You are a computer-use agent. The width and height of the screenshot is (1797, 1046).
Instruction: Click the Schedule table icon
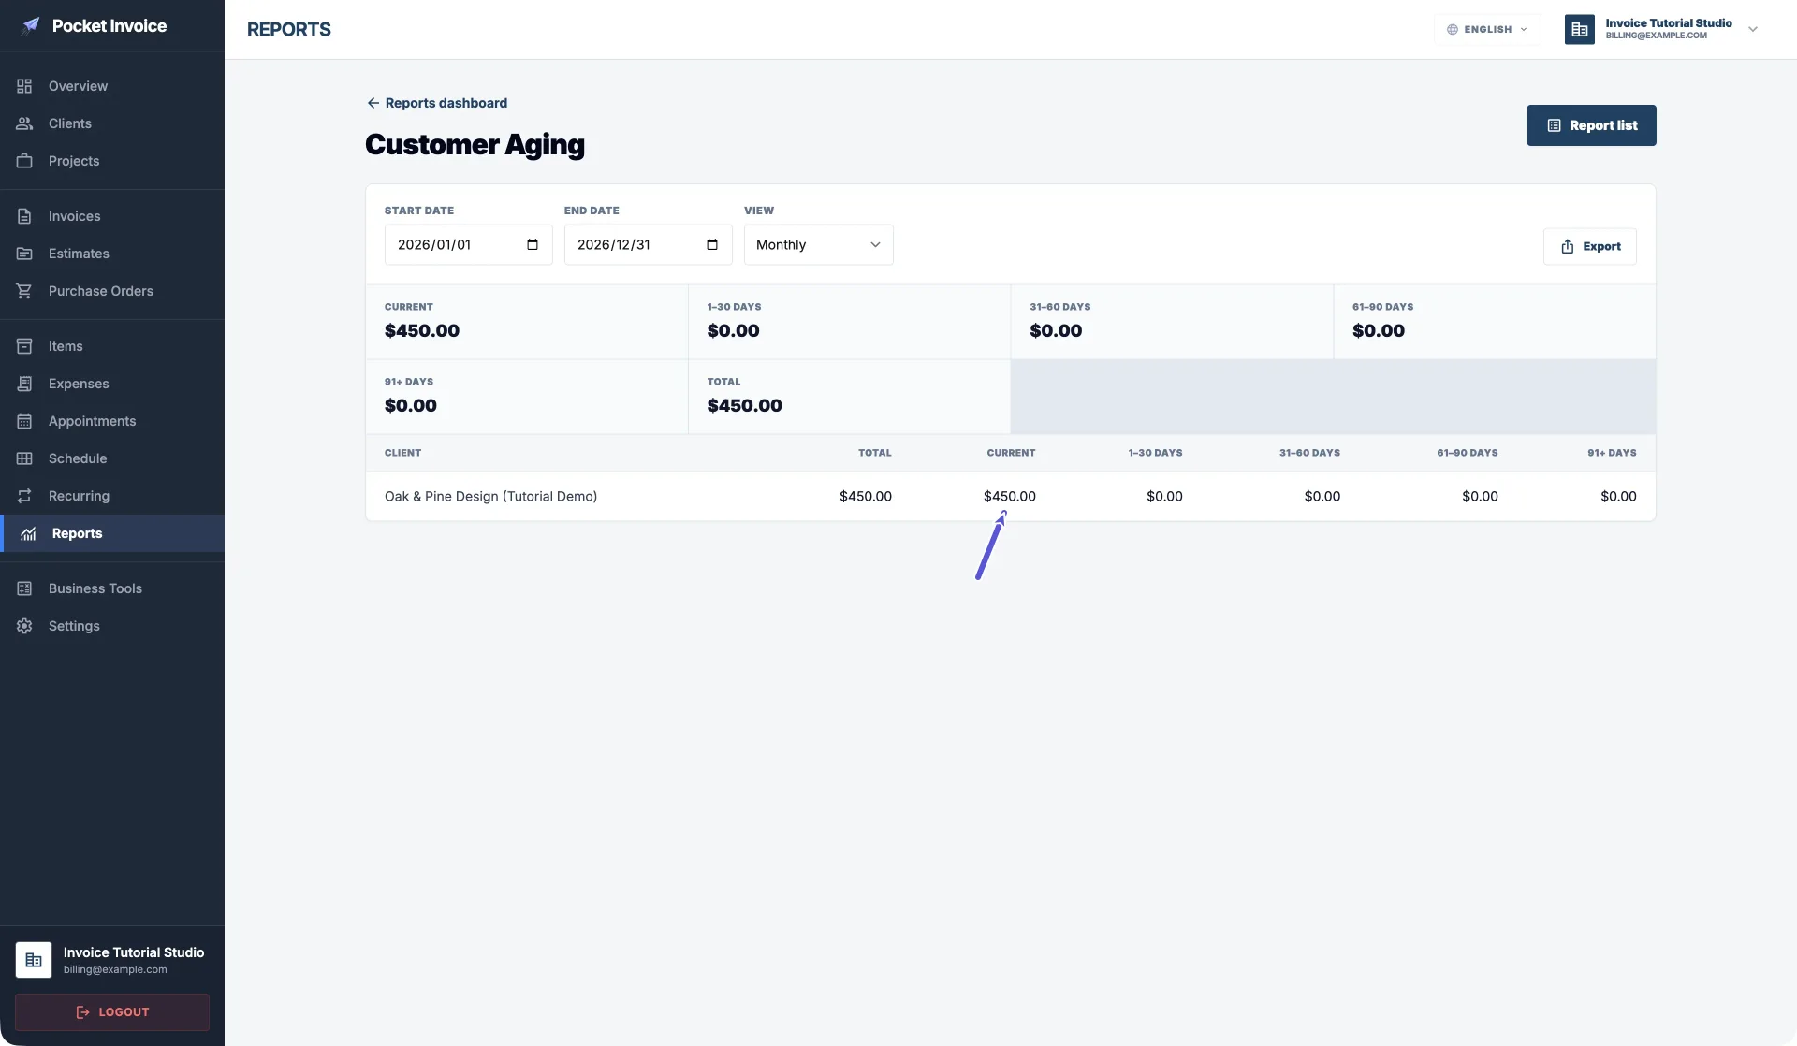(x=24, y=458)
